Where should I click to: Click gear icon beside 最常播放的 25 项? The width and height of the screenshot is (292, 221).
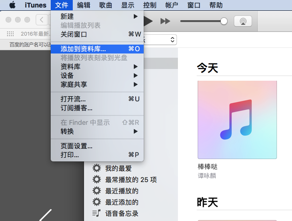click(97, 180)
